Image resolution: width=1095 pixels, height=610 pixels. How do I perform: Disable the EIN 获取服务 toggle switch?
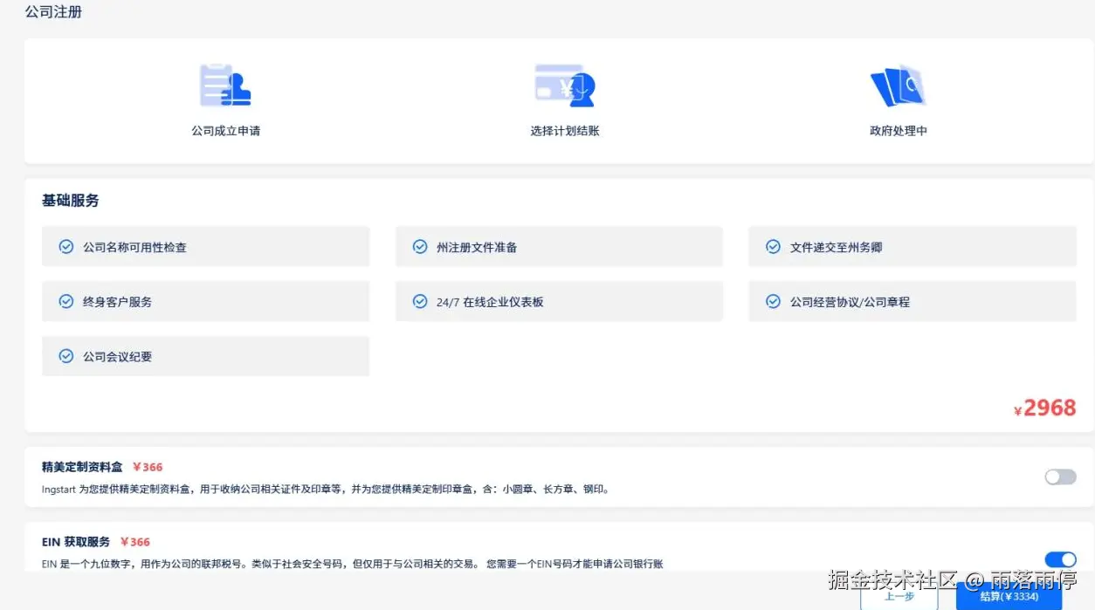click(x=1060, y=559)
